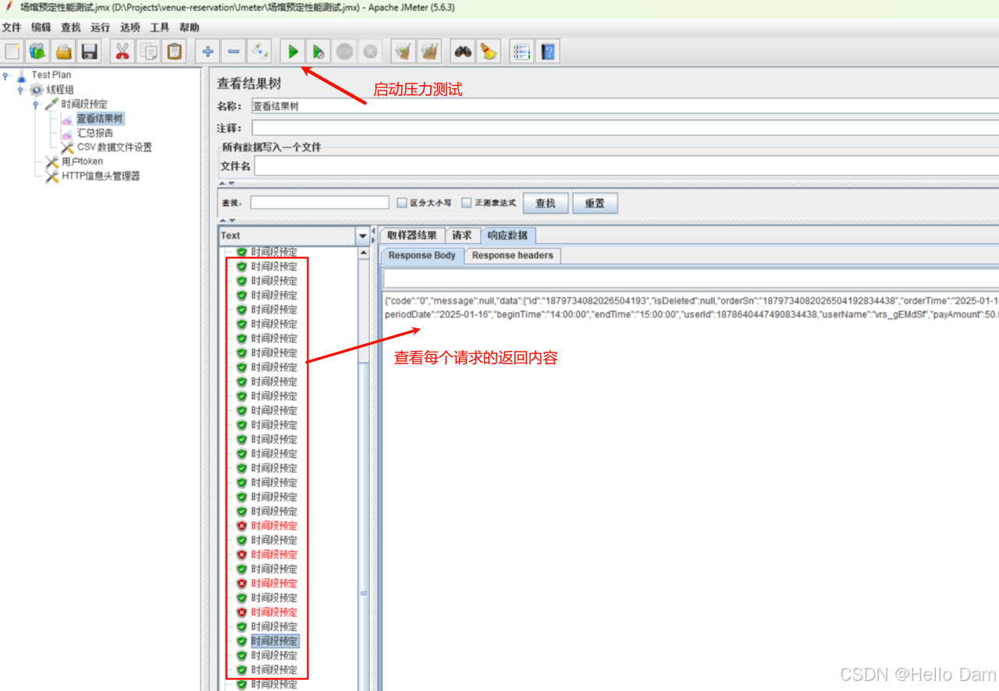Click the 注释 comment input field

coord(624,128)
